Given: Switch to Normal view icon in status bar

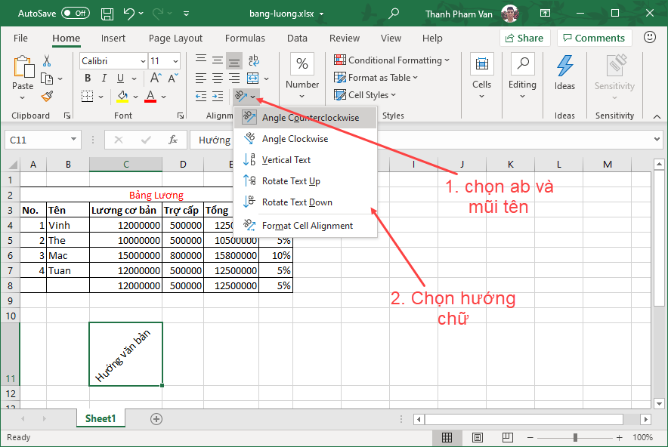Looking at the screenshot, I should click(447, 437).
